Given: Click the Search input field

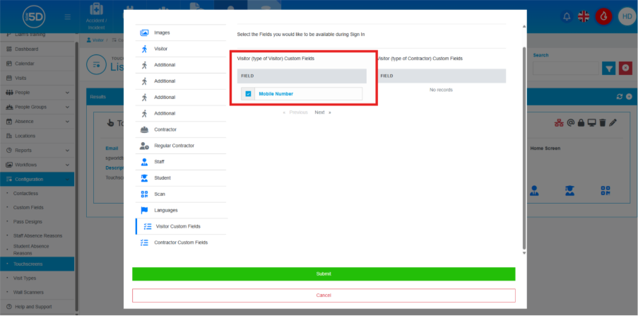Looking at the screenshot, I should (565, 69).
